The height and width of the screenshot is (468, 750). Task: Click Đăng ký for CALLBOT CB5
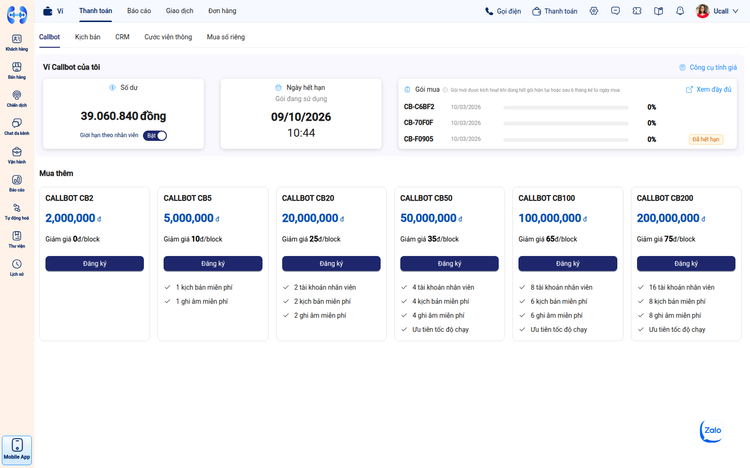coord(213,263)
